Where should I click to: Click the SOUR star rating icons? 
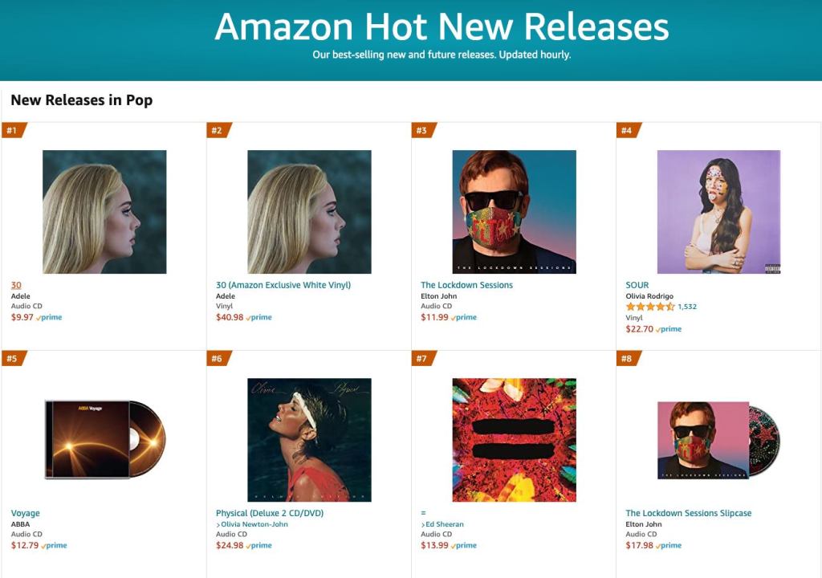tap(650, 307)
